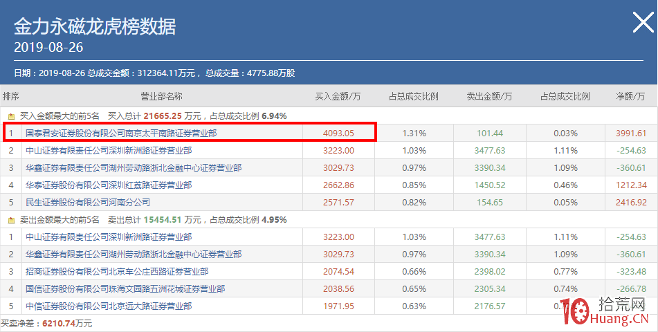Click the buy amount 1971.95
This screenshot has height=332, width=658.
point(338,306)
